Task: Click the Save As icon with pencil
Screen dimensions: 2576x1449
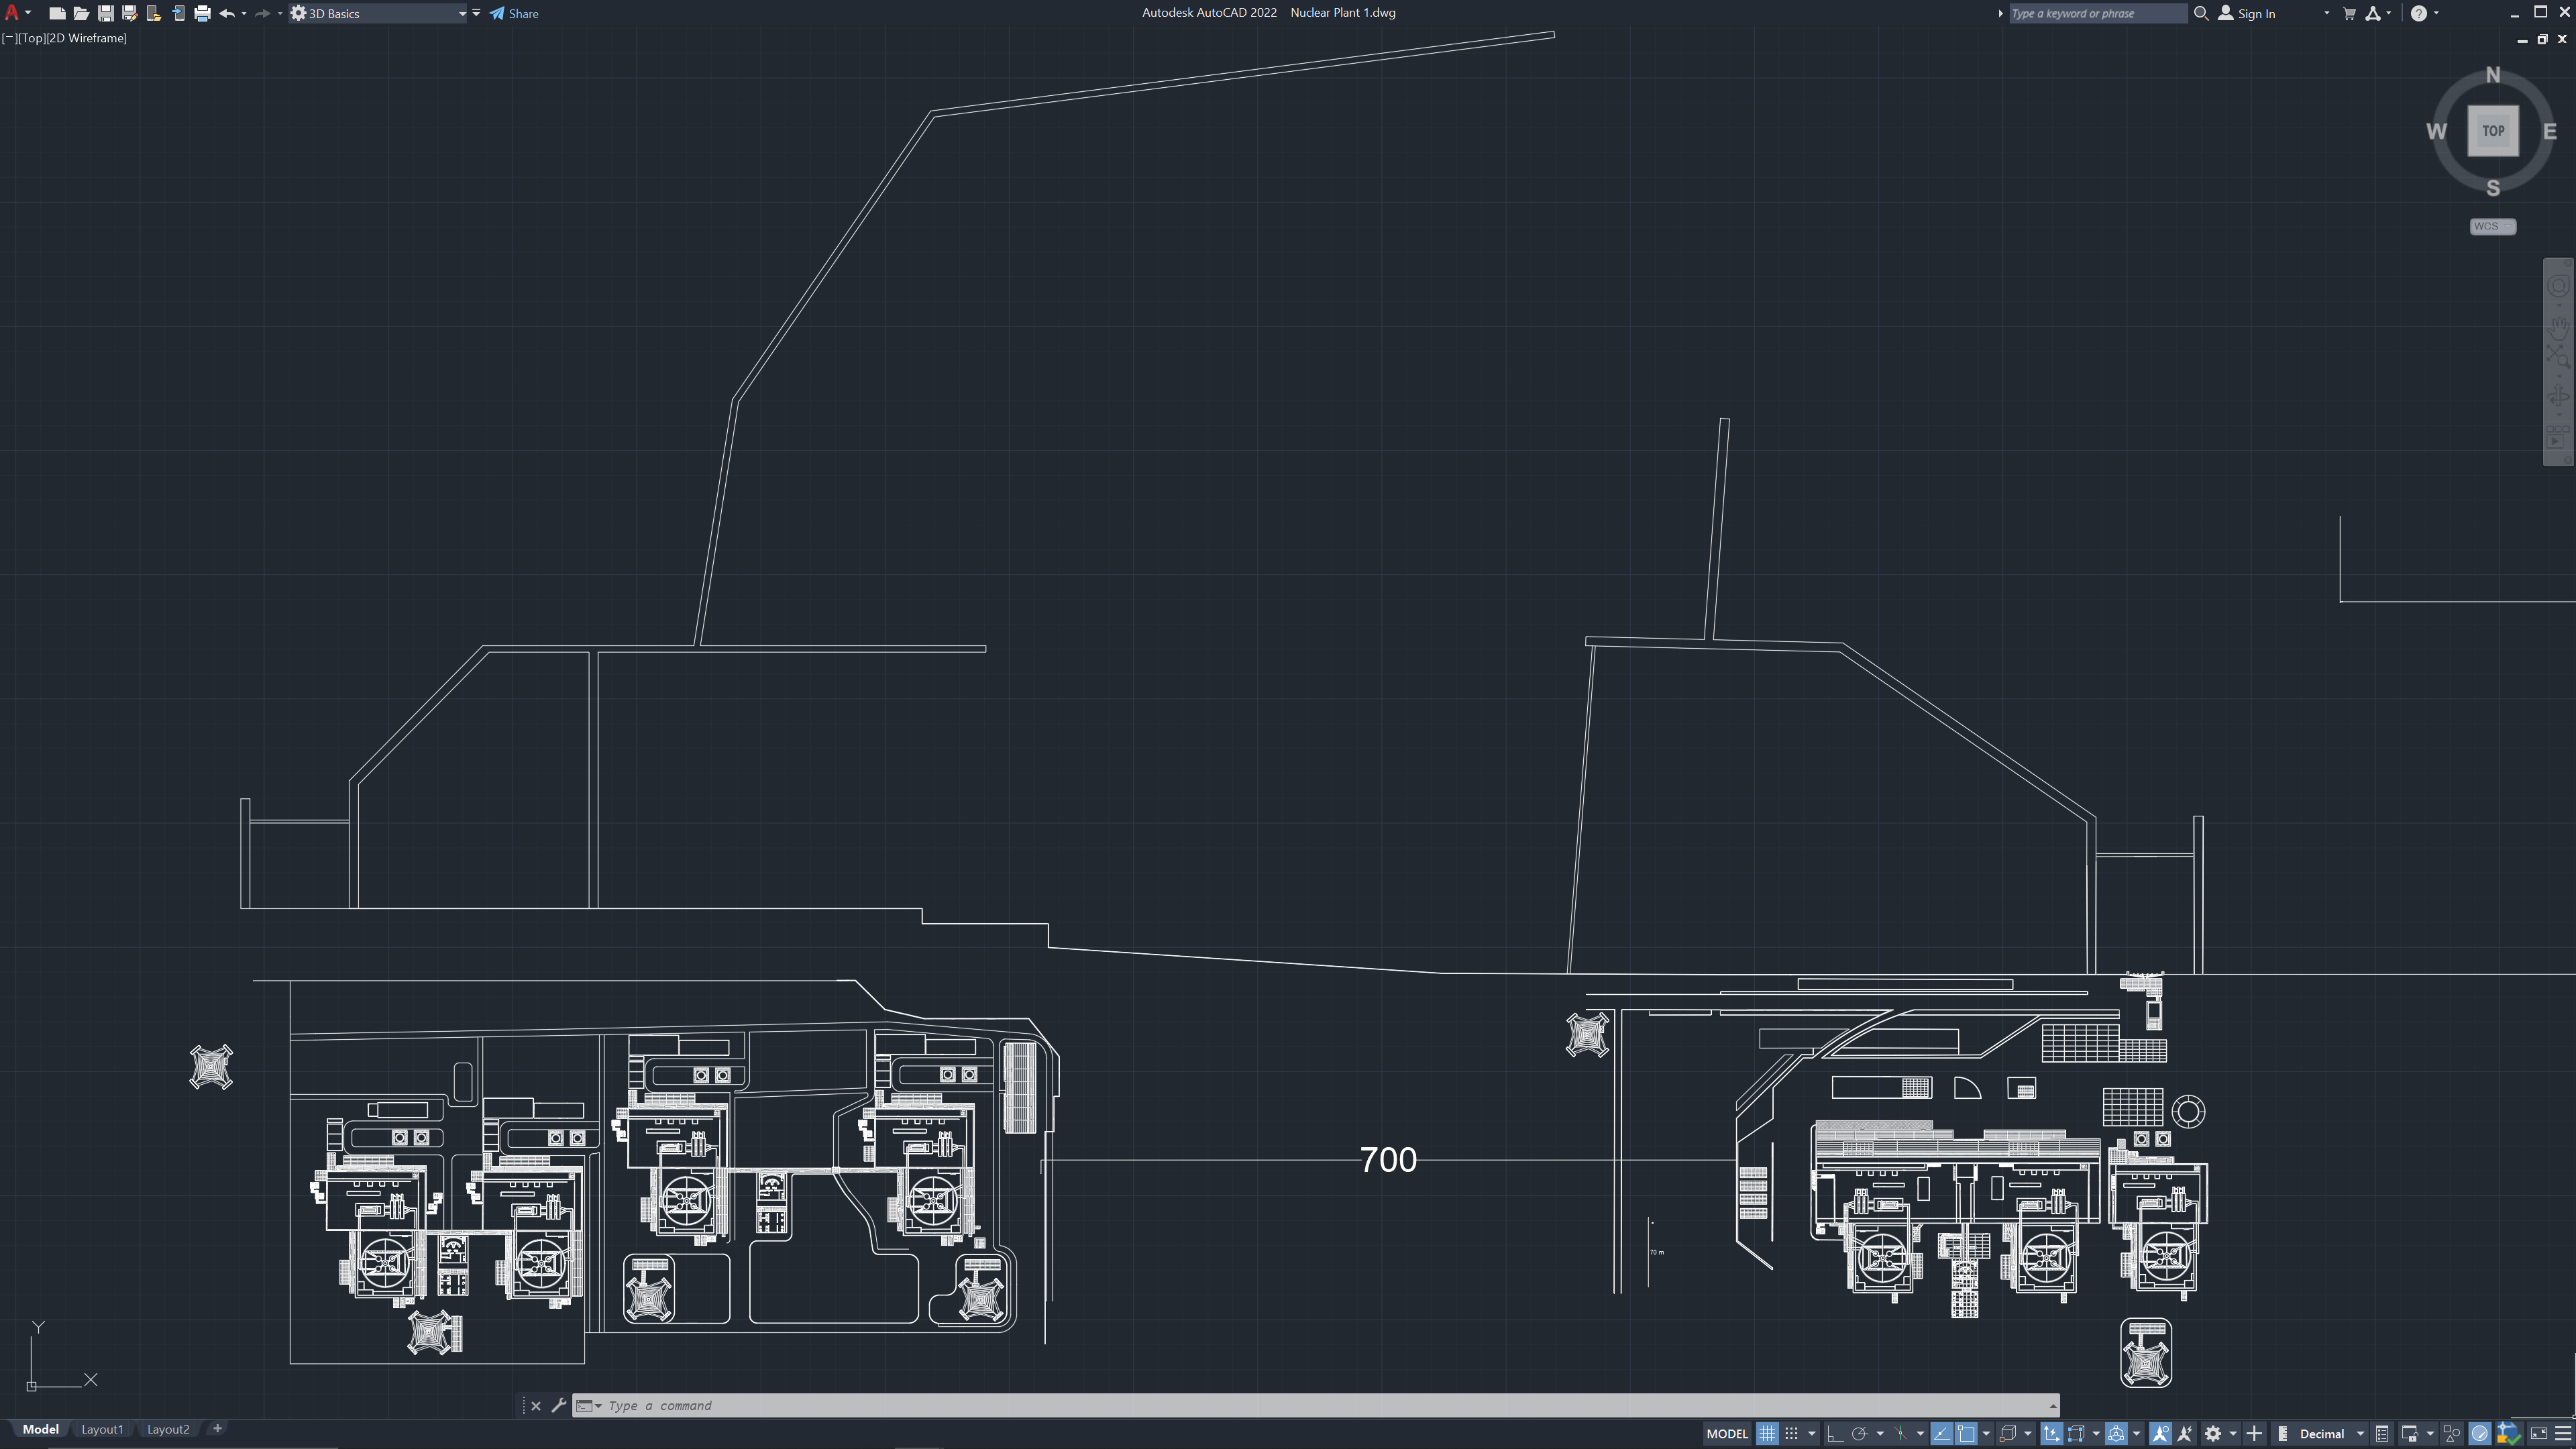Action: click(129, 13)
